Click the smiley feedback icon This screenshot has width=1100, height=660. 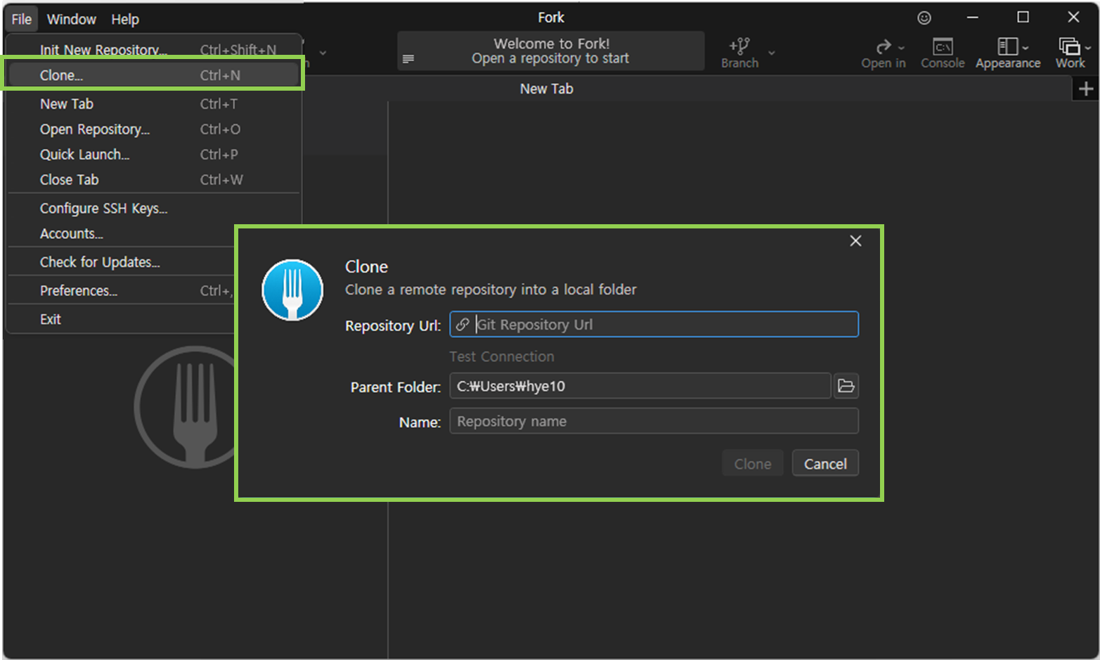(x=924, y=18)
